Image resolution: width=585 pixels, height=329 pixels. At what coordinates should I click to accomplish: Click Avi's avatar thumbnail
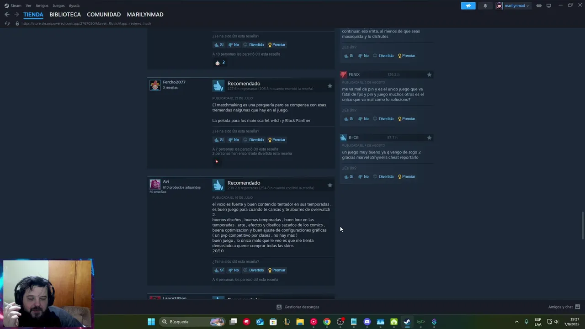(155, 185)
